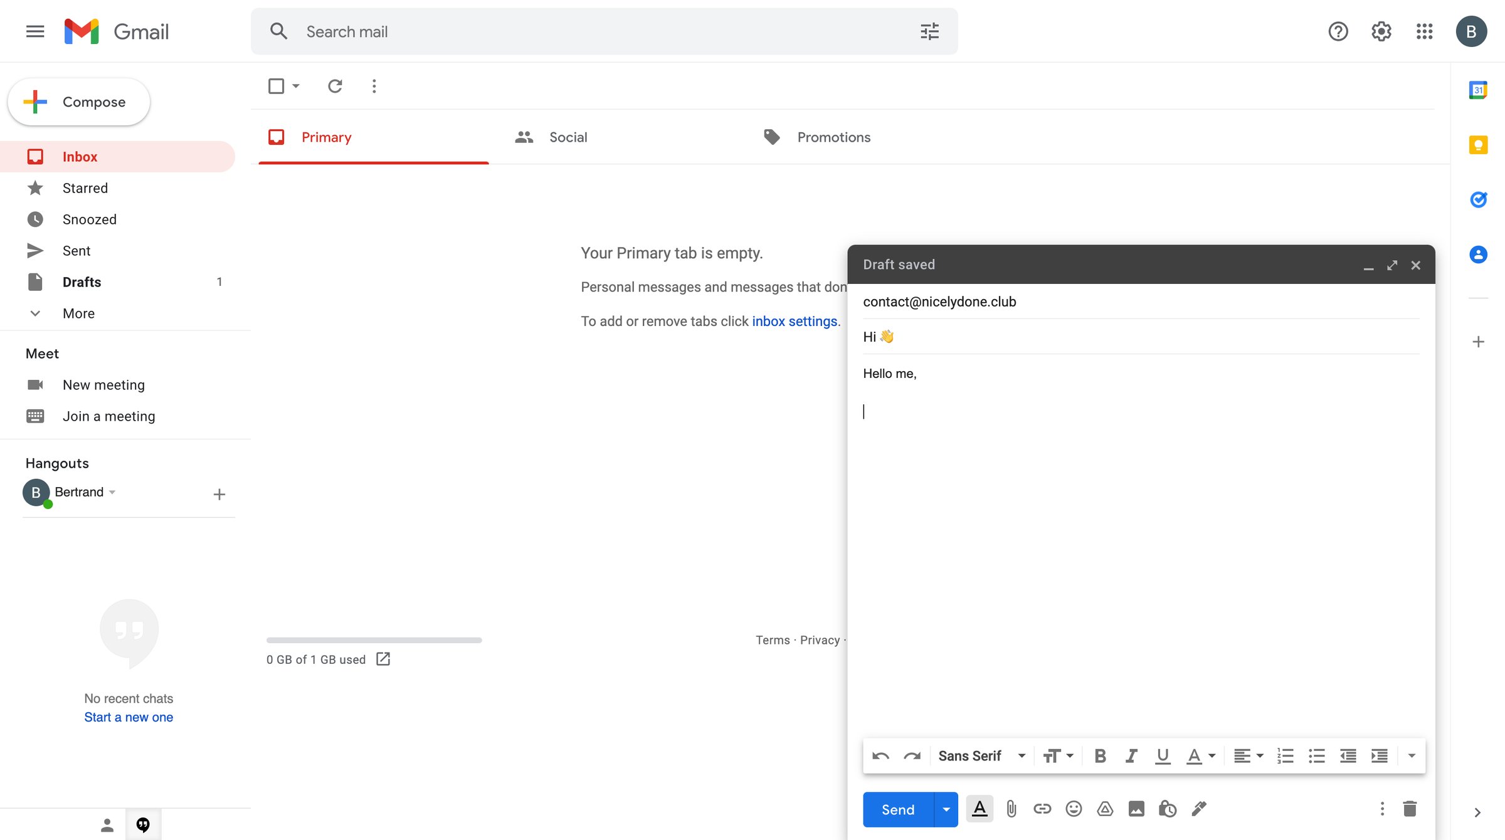Follow the inbox settings link
The width and height of the screenshot is (1505, 840).
click(795, 321)
